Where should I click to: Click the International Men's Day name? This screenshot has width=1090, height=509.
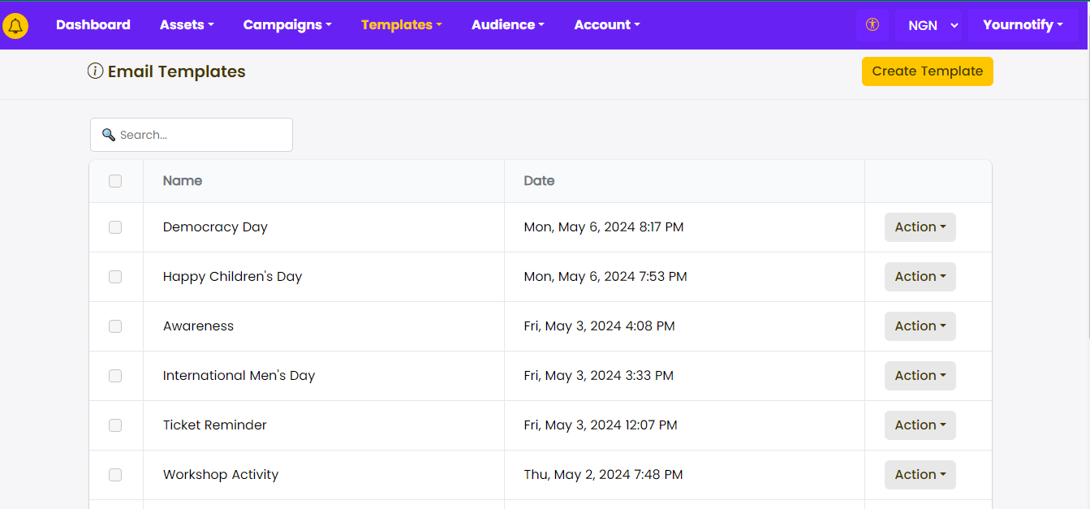pyautogui.click(x=239, y=376)
